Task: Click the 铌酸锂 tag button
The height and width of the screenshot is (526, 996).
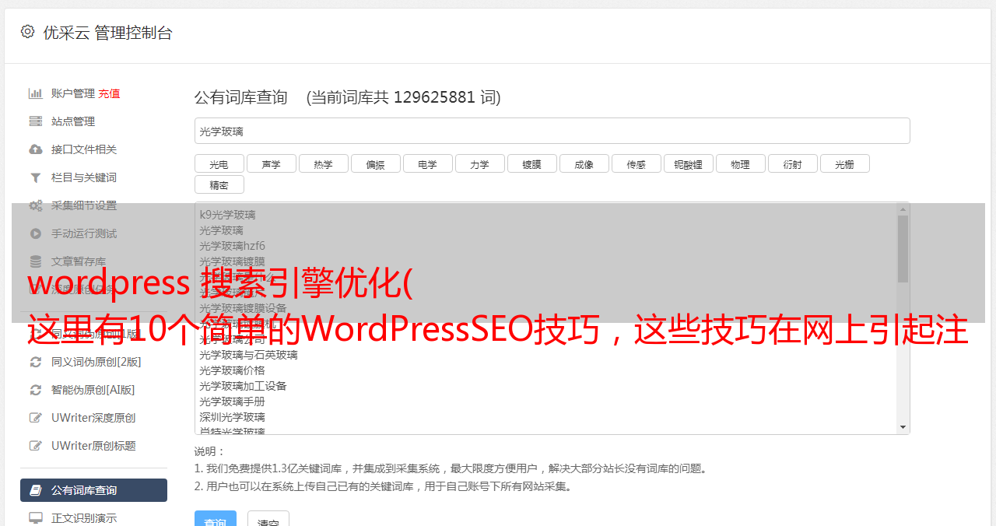Action: (689, 164)
